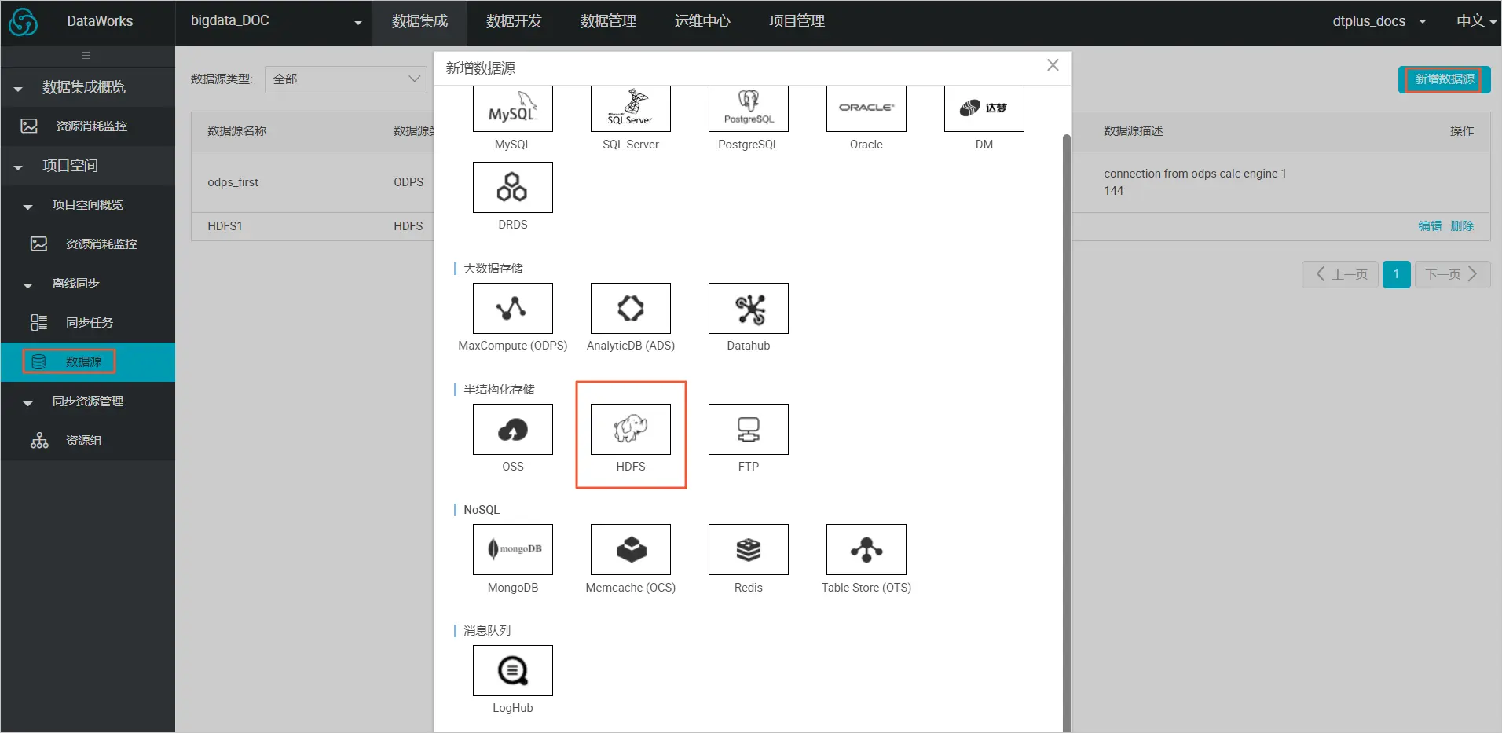The width and height of the screenshot is (1502, 733).
Task: Open the 中文 language dropdown
Action: 1476,22
